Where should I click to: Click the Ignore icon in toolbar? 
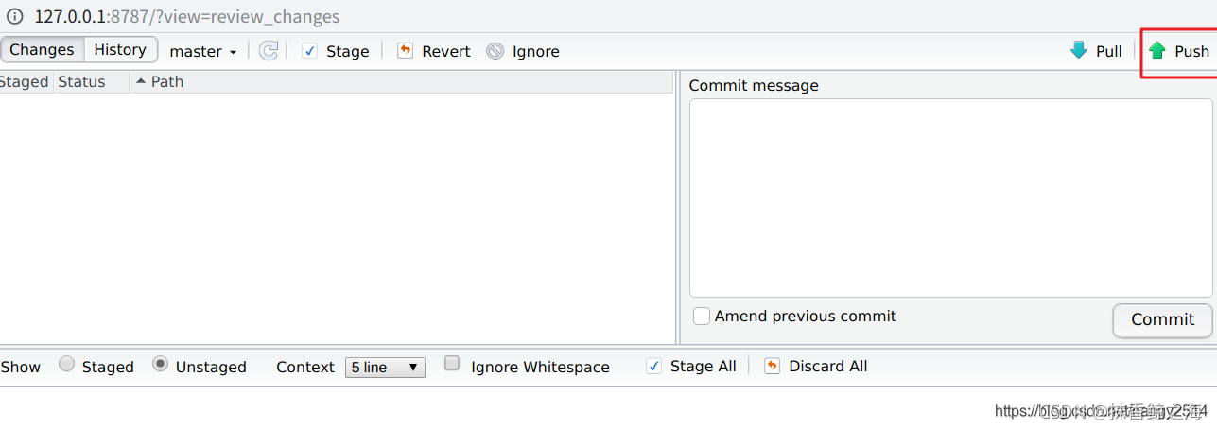[495, 51]
